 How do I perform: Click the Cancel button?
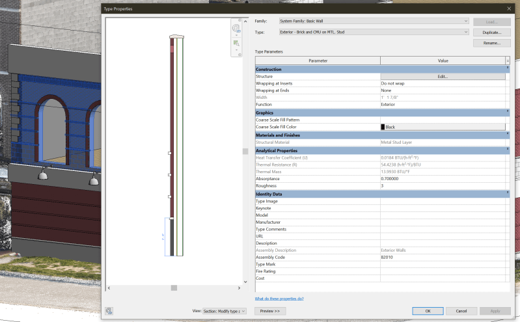(x=461, y=311)
